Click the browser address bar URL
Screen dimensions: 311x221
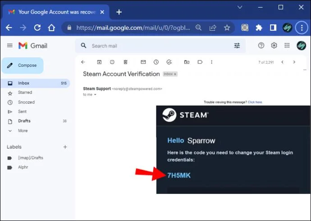pyautogui.click(x=133, y=28)
